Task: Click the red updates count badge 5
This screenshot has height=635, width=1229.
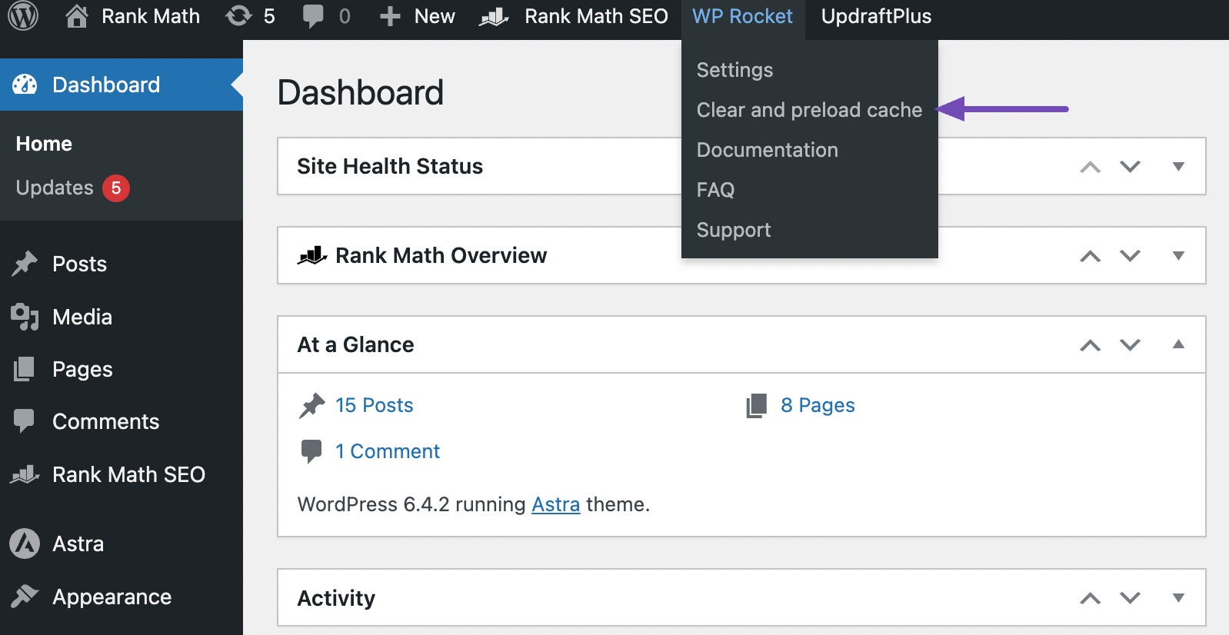Action: (x=116, y=188)
